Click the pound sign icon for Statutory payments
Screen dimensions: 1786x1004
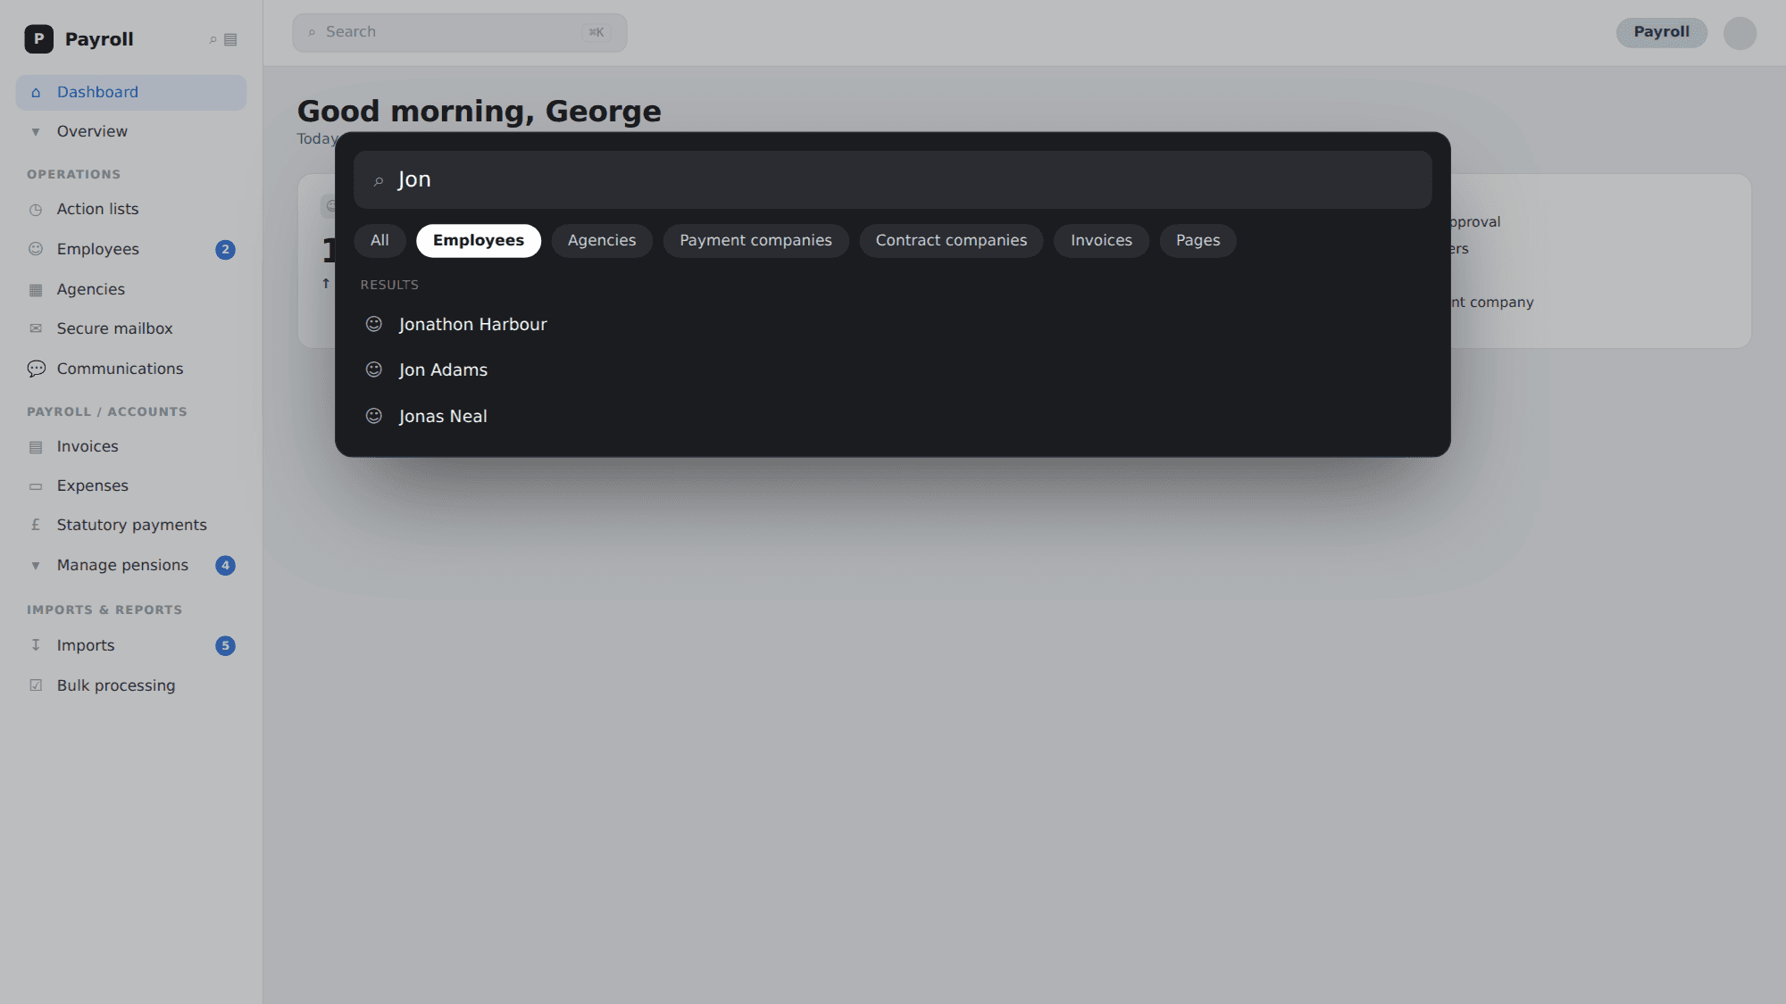(x=36, y=525)
